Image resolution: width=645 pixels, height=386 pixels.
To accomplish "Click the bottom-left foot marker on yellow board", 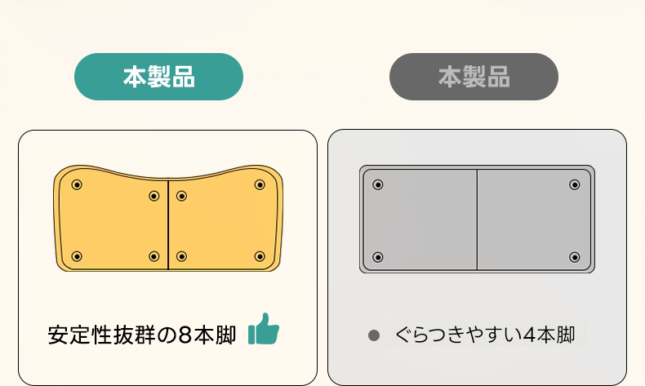I will click(x=77, y=256).
